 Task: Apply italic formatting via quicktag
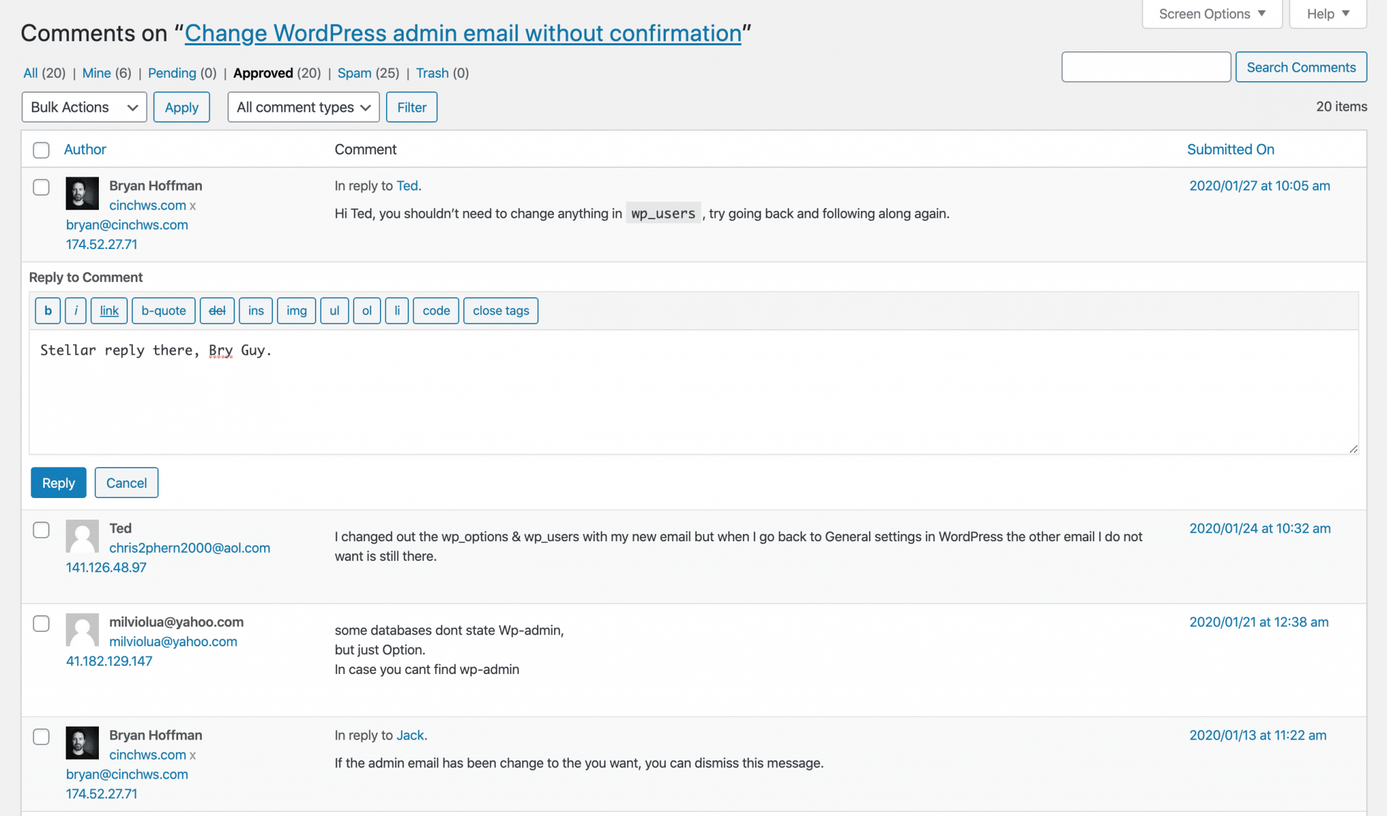click(x=75, y=311)
